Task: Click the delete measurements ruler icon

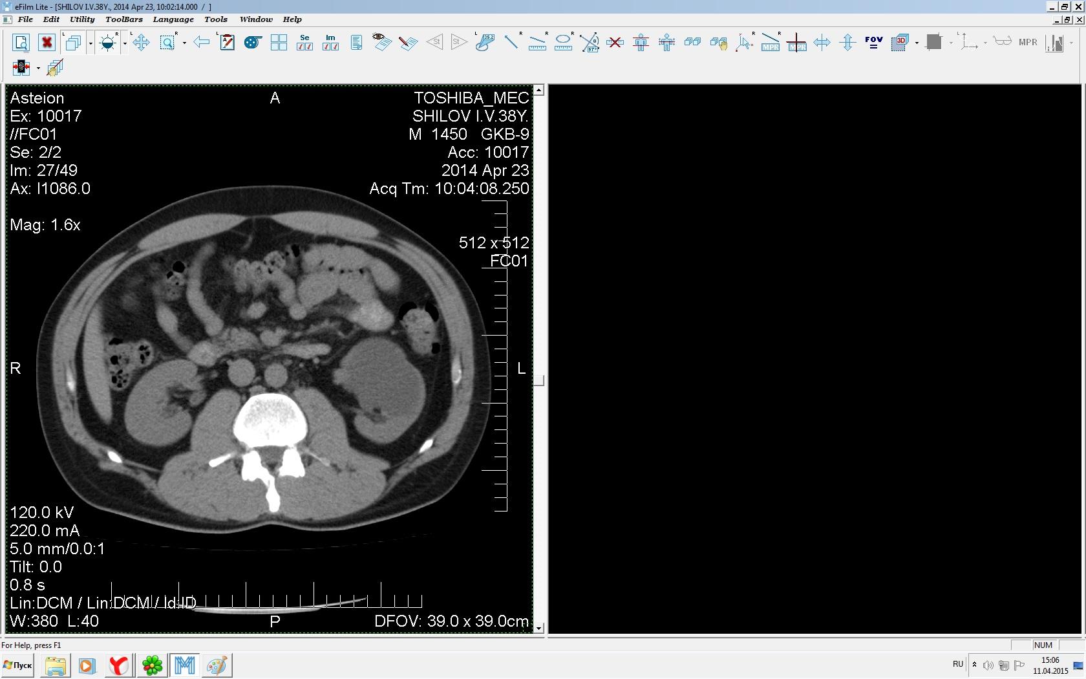Action: [615, 43]
